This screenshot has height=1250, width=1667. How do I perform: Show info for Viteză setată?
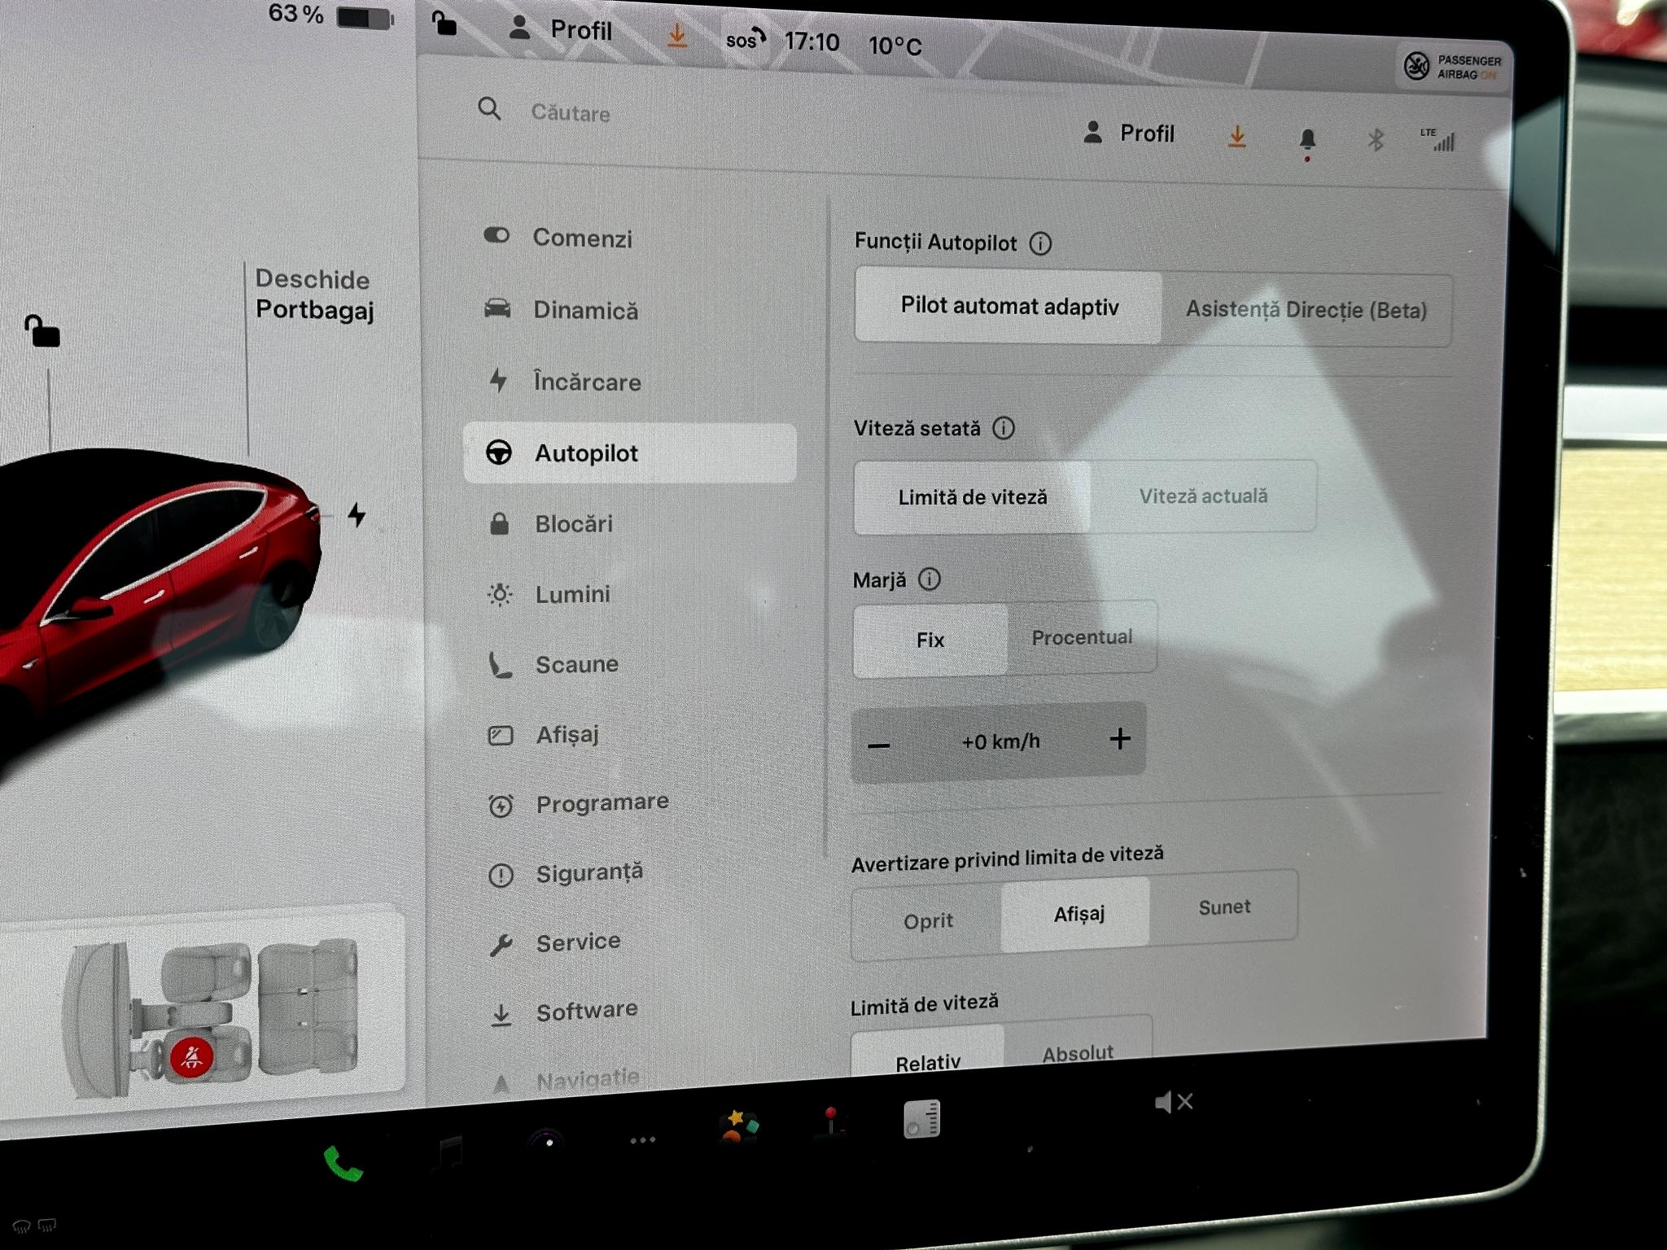(1004, 428)
